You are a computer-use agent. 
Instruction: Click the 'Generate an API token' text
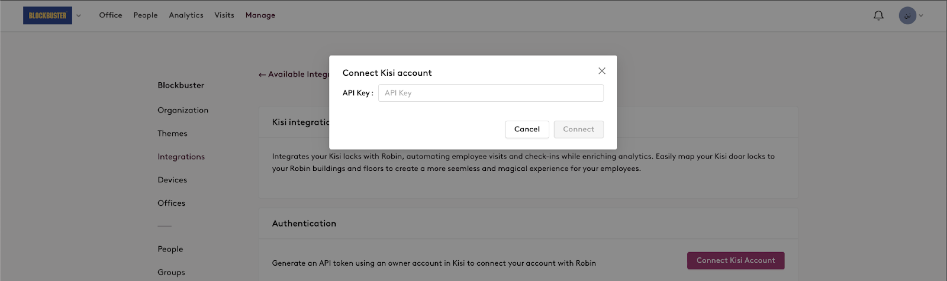click(x=434, y=263)
